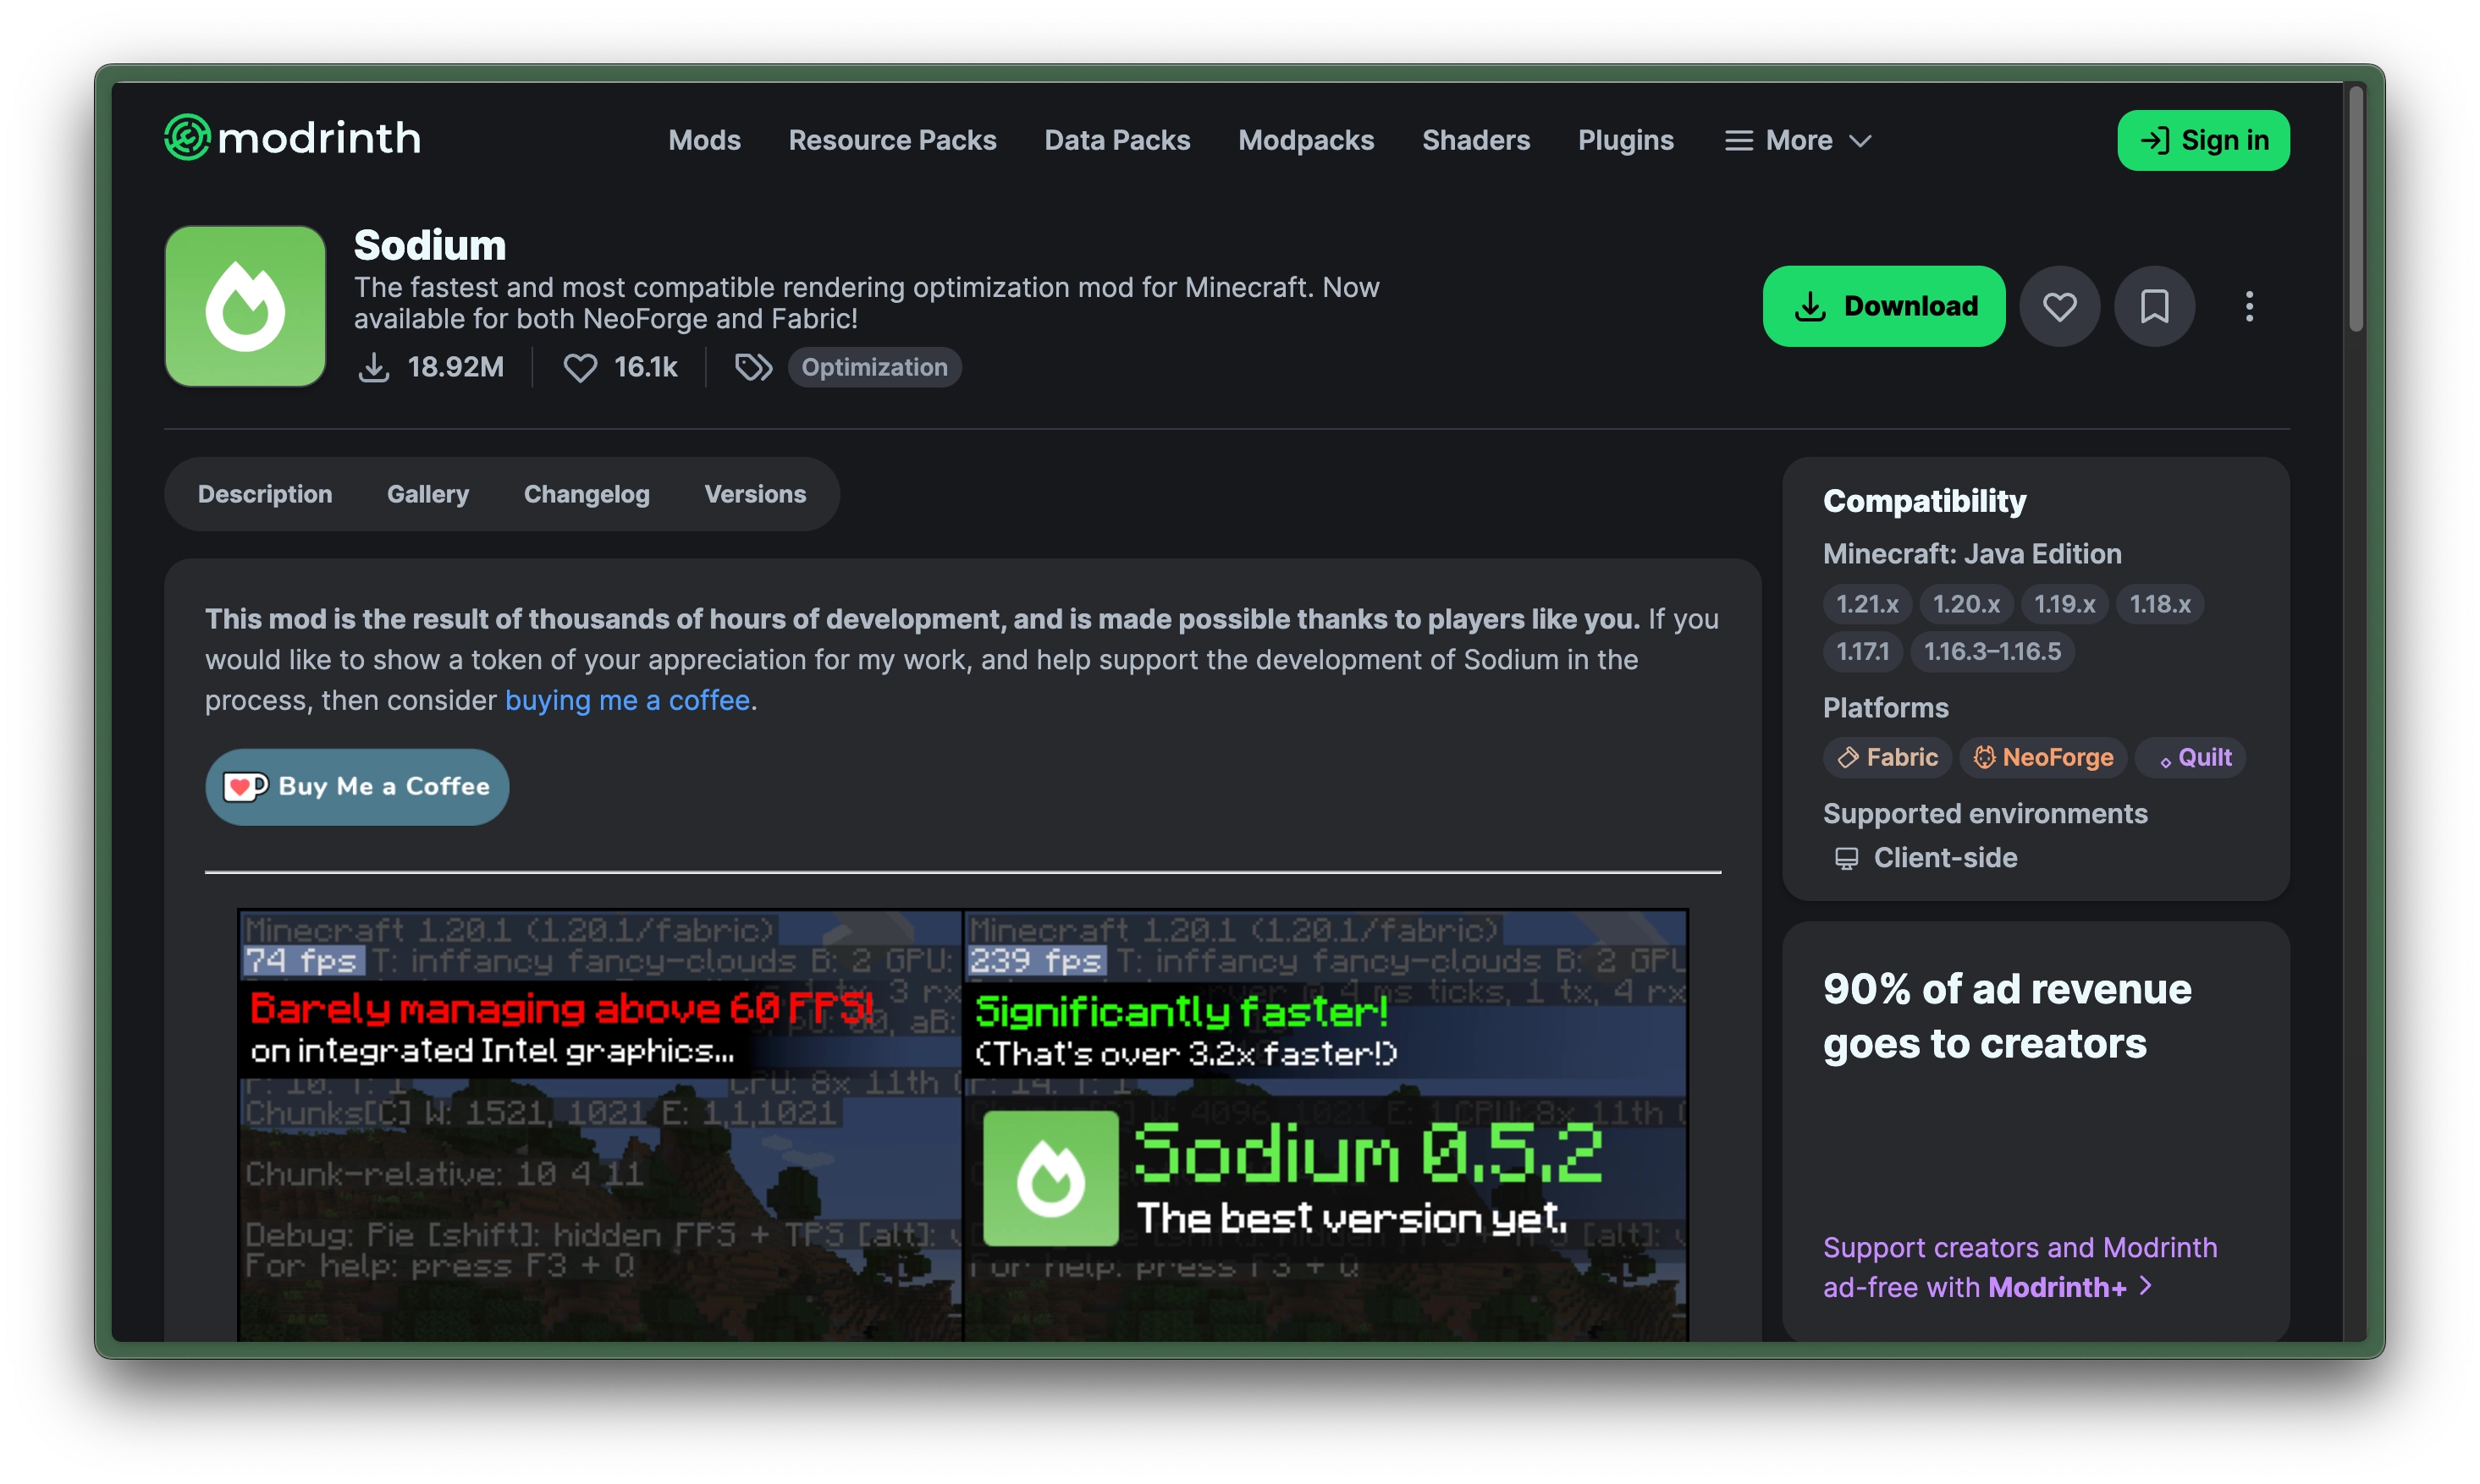2480x1484 pixels.
Task: Expand the hamburger menu next to More
Action: [1738, 140]
